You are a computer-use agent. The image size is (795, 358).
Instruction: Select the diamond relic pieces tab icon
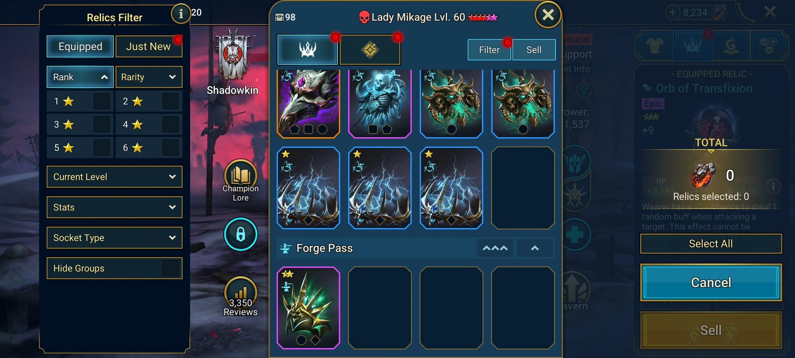[370, 50]
